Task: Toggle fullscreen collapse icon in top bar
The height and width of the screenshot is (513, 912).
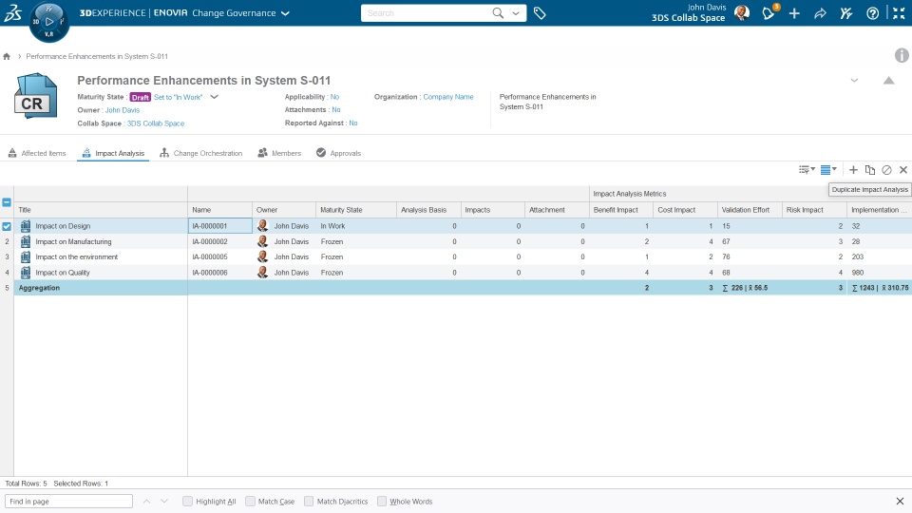Action: click(x=899, y=12)
